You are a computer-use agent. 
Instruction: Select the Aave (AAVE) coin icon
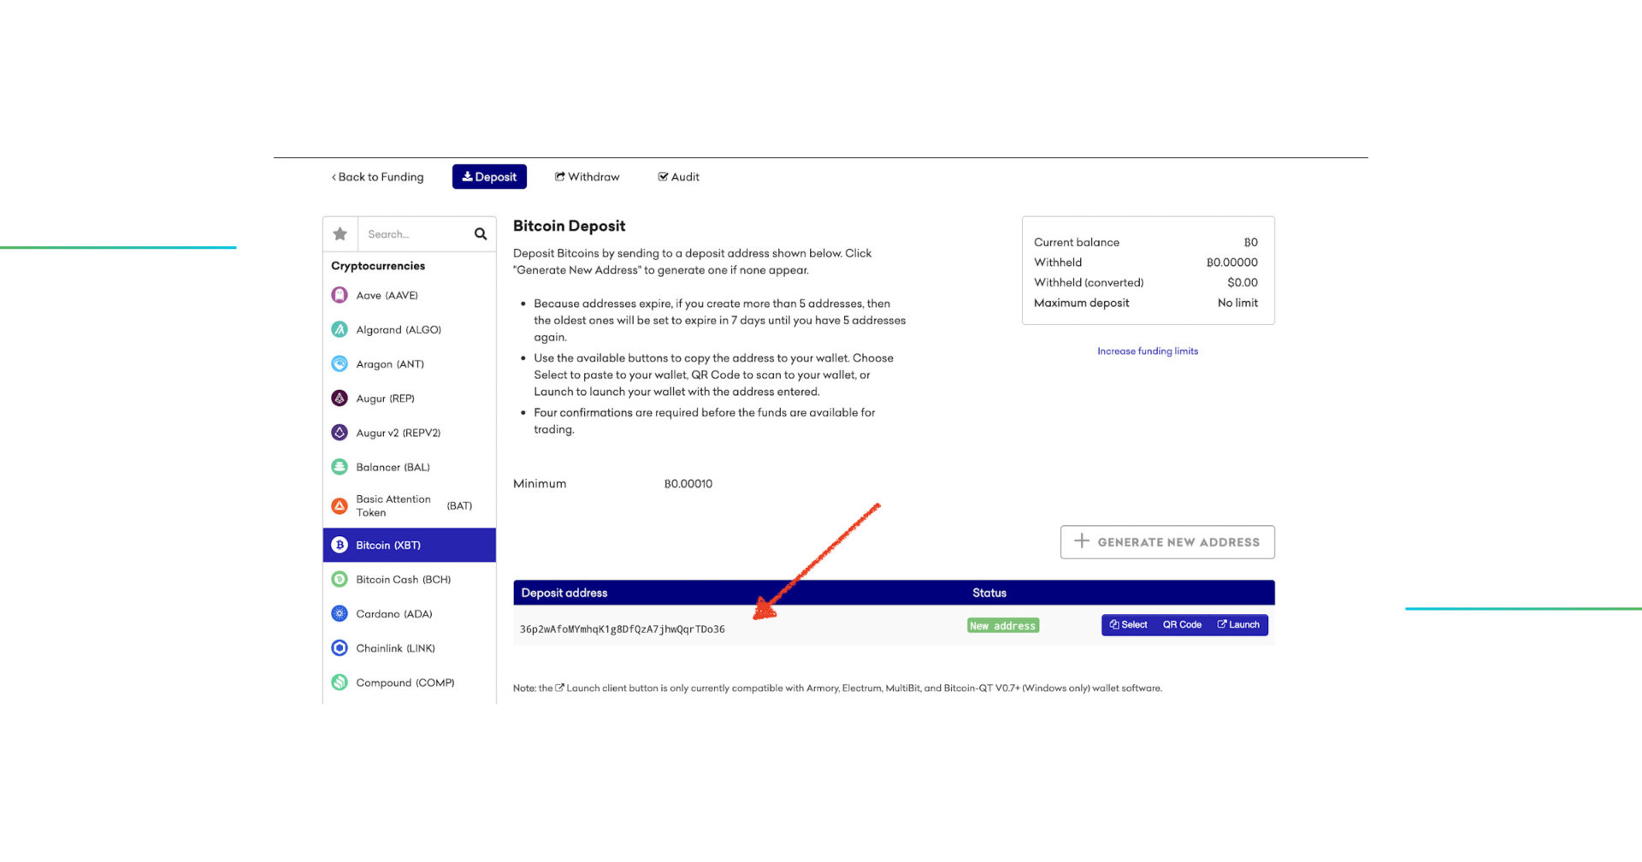[340, 294]
